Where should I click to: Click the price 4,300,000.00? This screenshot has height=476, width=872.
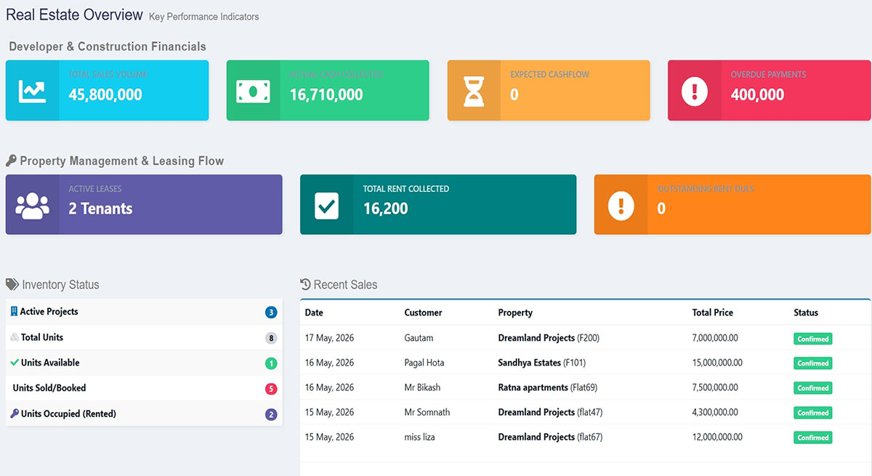715,412
